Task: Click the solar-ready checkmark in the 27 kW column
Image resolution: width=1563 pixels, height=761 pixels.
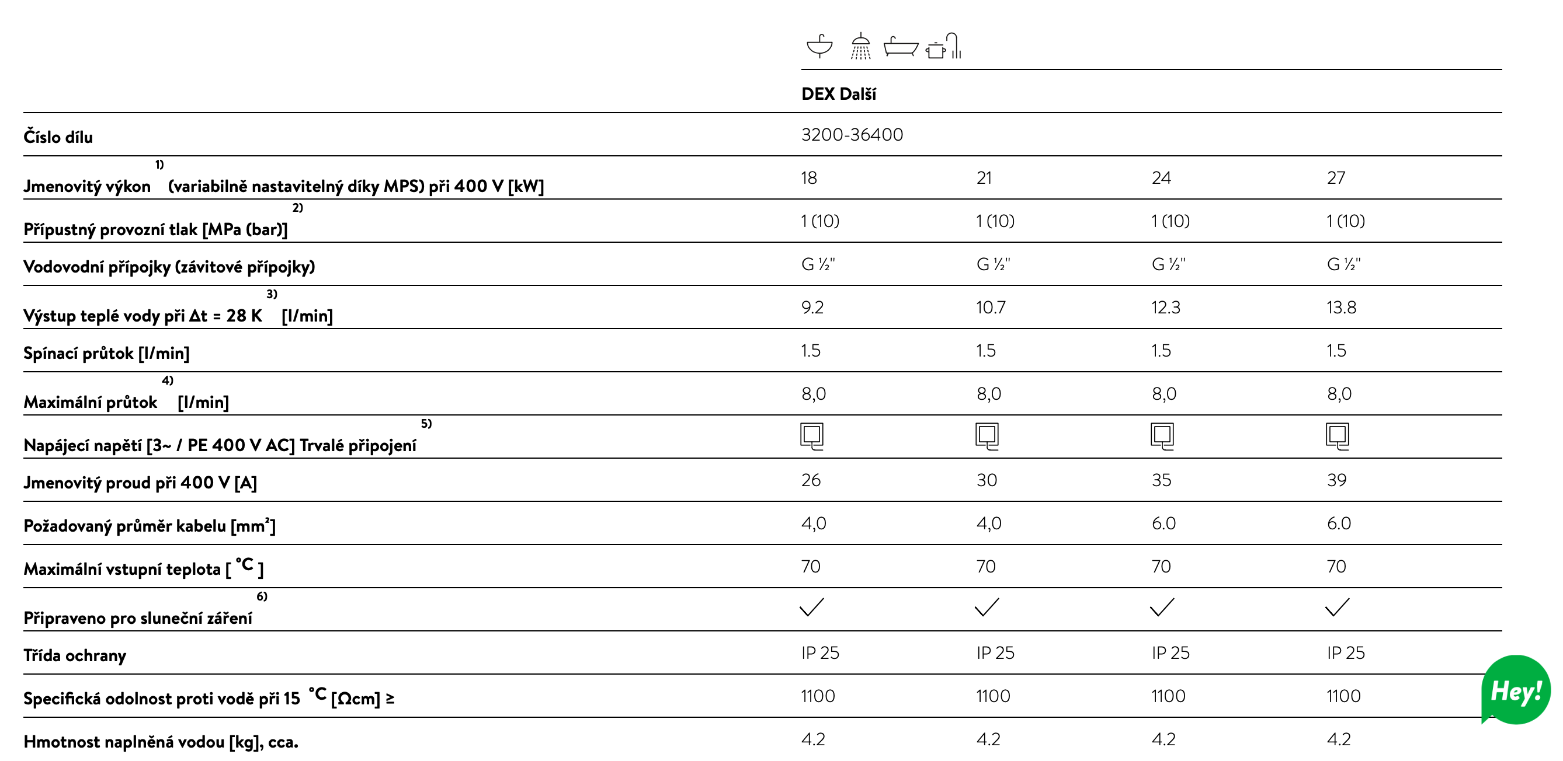Action: 1338,607
